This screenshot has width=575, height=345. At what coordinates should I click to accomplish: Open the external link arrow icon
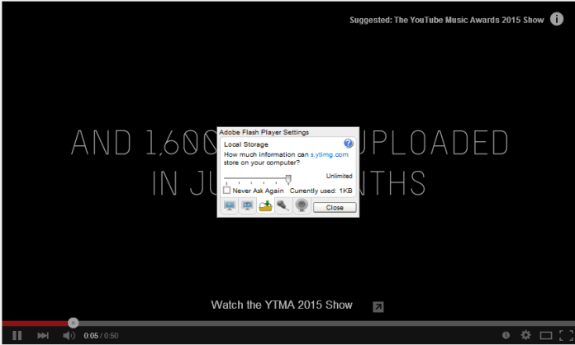(x=378, y=307)
